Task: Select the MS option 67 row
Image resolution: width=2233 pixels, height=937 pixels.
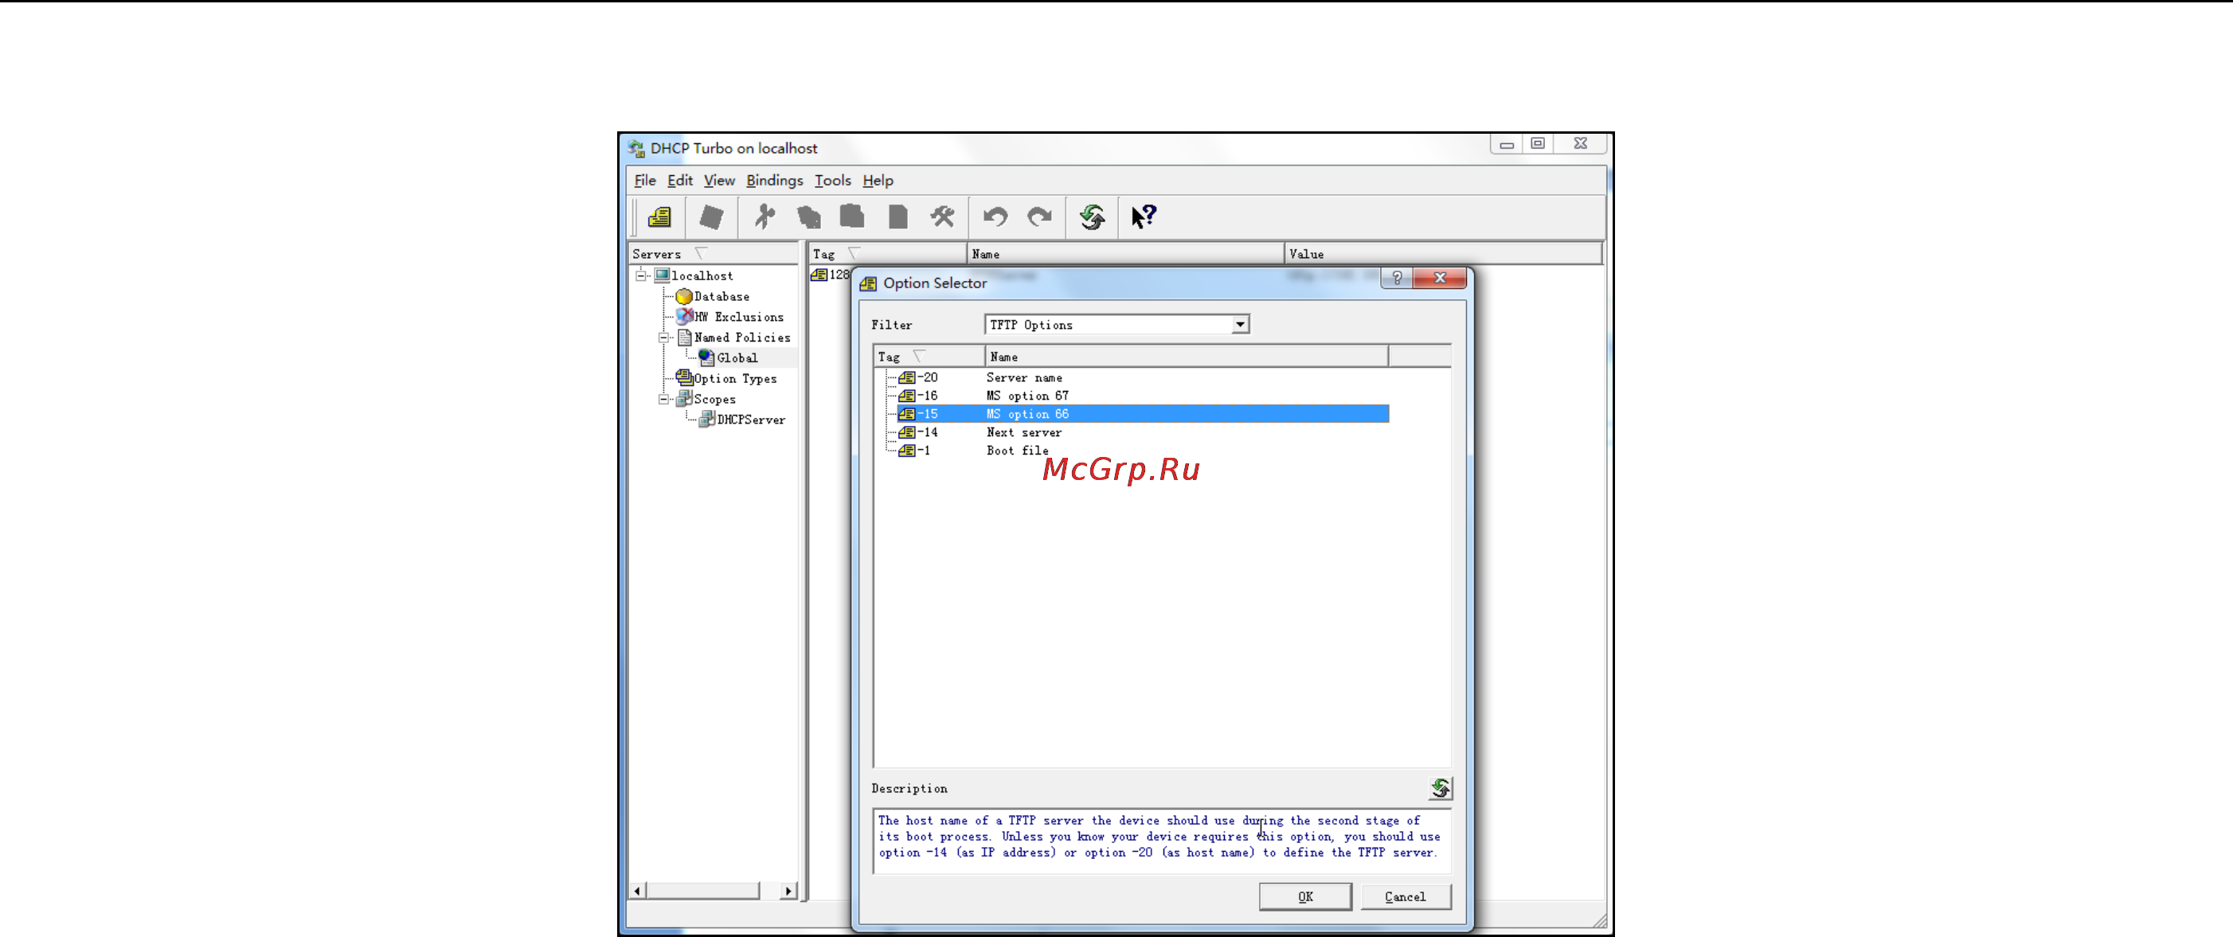Action: [x=1143, y=396]
